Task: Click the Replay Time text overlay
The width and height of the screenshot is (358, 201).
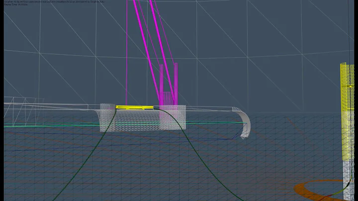Action: pos(16,4)
